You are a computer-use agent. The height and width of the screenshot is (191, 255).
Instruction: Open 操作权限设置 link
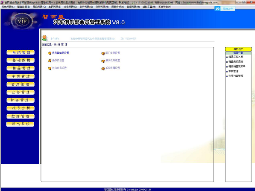point(112,61)
